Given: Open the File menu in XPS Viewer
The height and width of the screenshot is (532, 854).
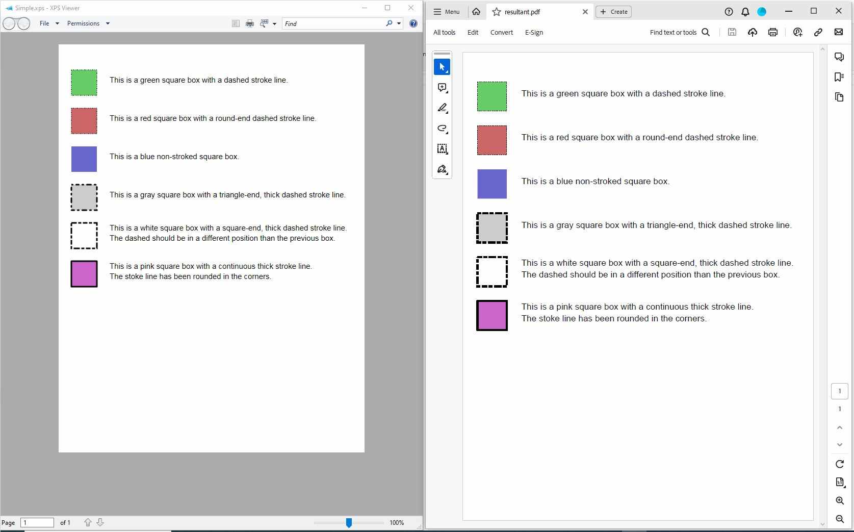Looking at the screenshot, I should pyautogui.click(x=45, y=23).
